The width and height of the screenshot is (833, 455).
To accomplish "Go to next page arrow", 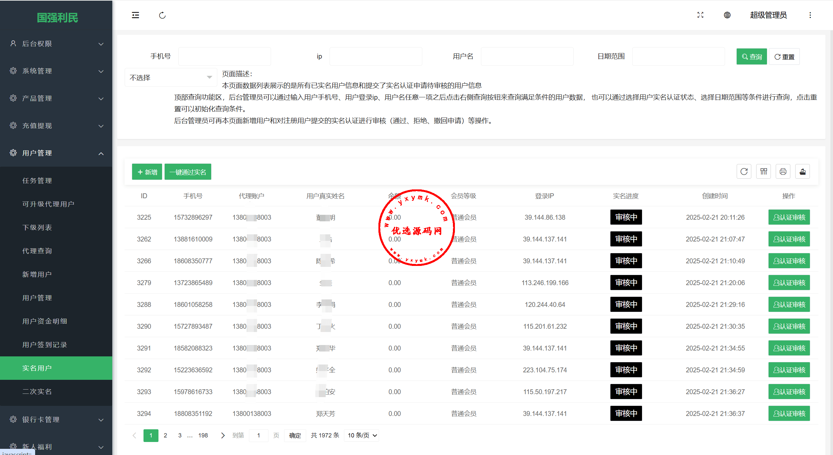I will click(x=223, y=435).
